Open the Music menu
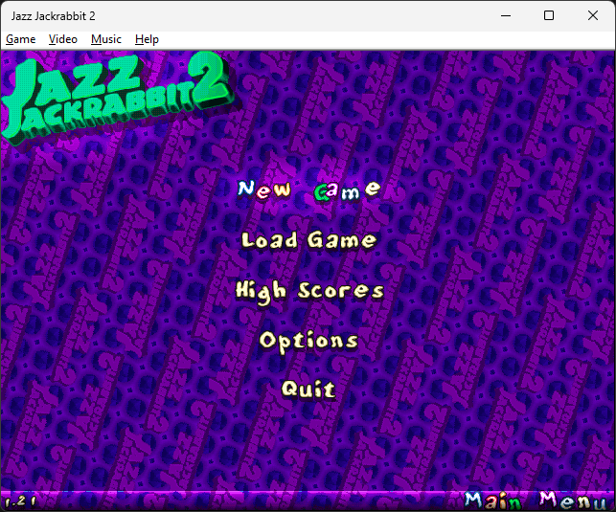Image resolution: width=616 pixels, height=512 pixels. [106, 39]
